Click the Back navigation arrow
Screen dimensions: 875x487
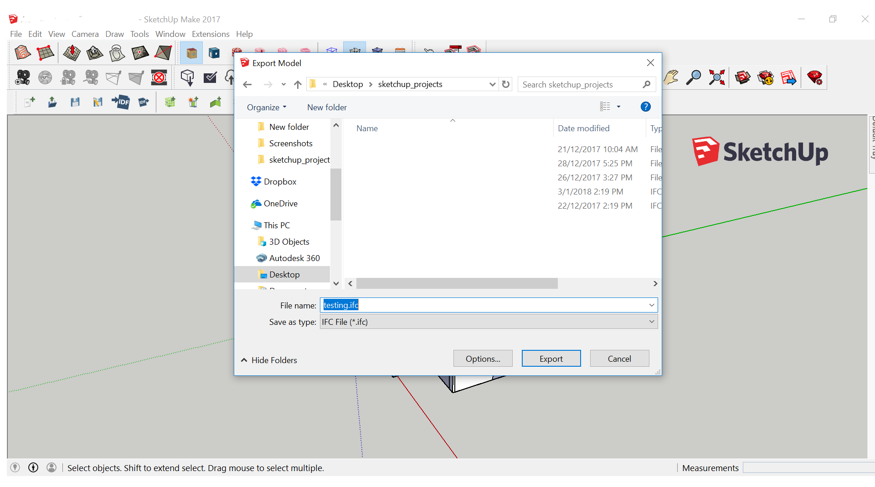(247, 84)
